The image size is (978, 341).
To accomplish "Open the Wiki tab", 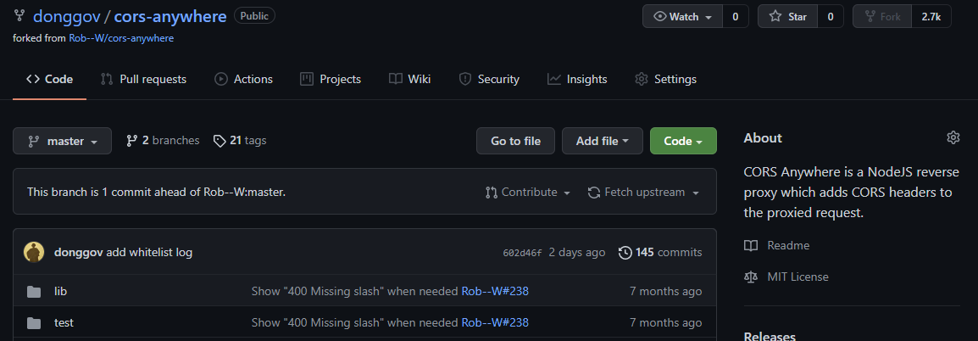I will pos(410,80).
